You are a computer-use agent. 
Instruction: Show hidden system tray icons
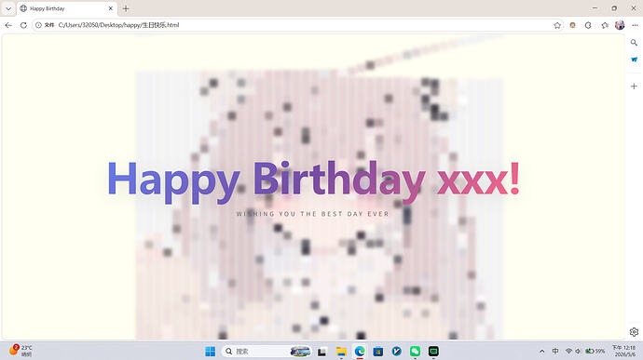pos(541,351)
